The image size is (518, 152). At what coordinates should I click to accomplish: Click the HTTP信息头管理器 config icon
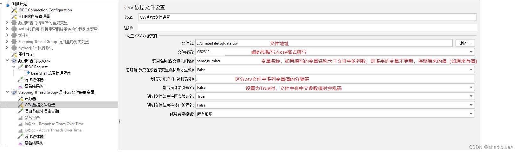14,16
